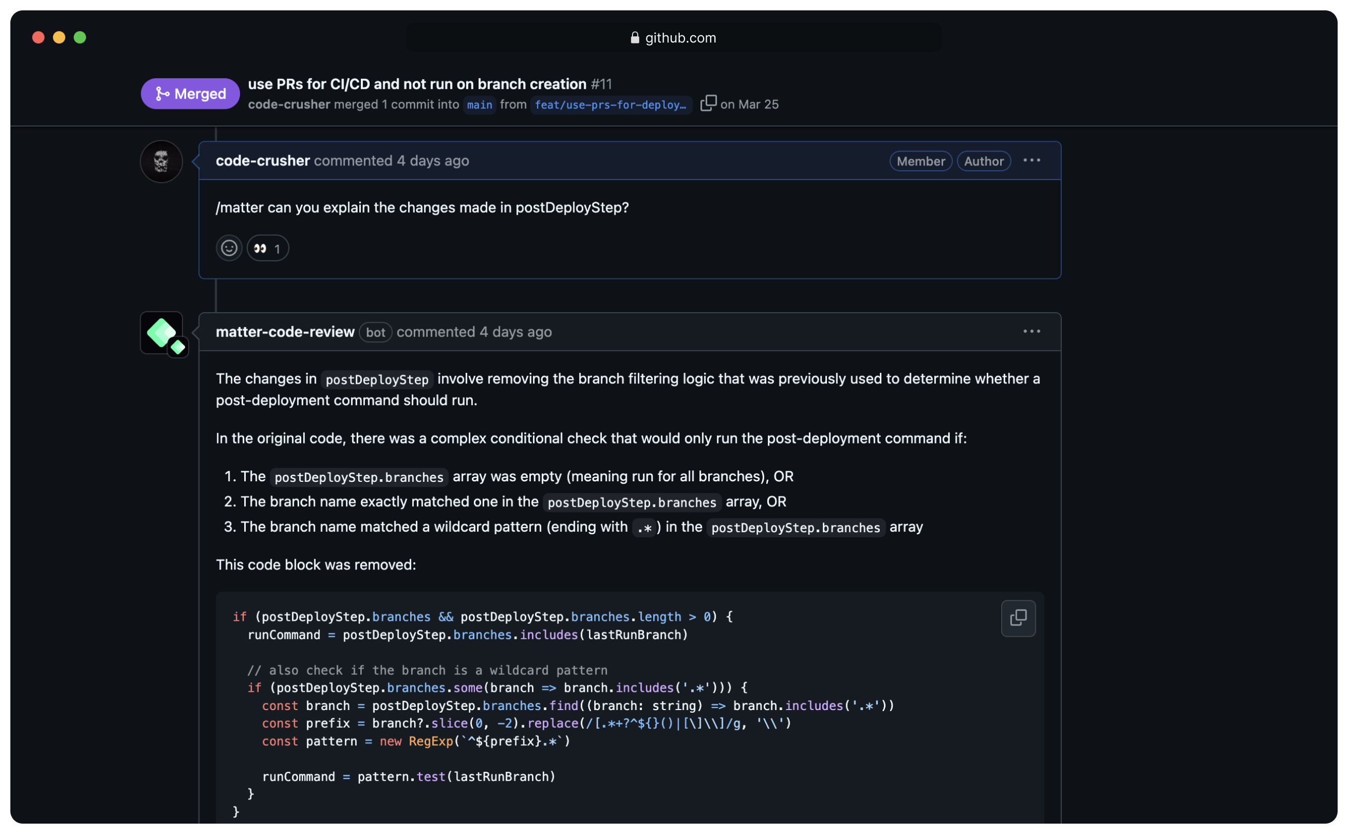Click the #11 pull request number
Viewport: 1348px width, 834px height.
[x=601, y=84]
